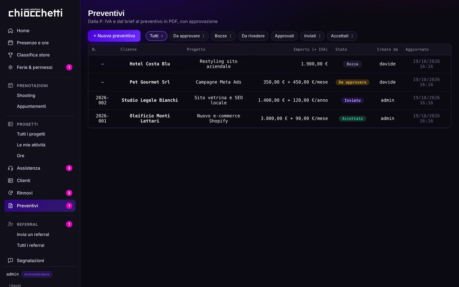Open the Hotel Costa Blu quote row
This screenshot has width=459, height=287.
(x=270, y=64)
